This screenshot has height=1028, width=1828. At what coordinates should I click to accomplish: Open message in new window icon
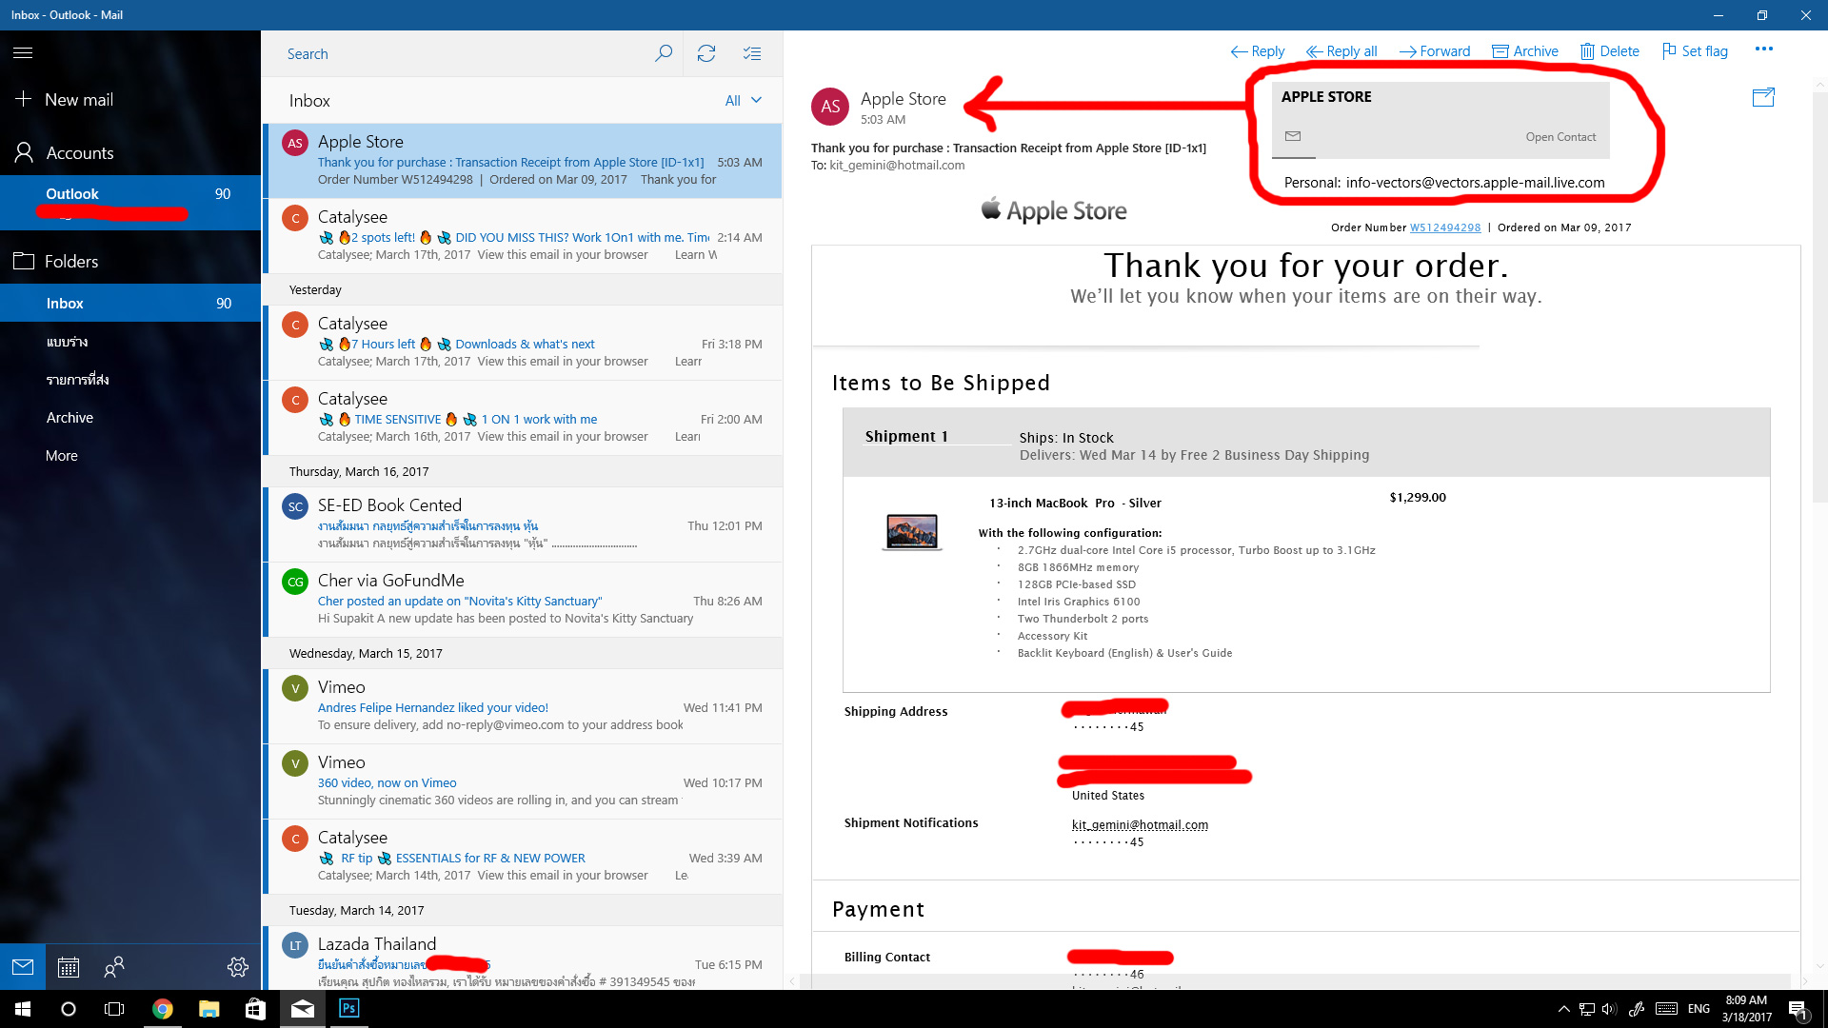point(1763,97)
